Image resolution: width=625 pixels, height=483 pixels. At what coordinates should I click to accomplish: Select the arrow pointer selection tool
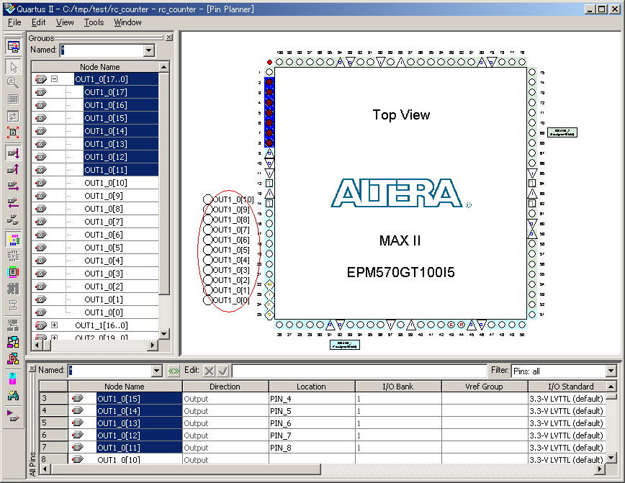[13, 66]
